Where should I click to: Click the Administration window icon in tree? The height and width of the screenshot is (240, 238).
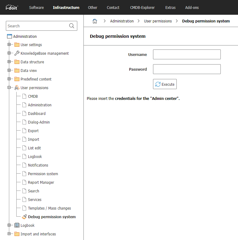[x=10, y=36]
